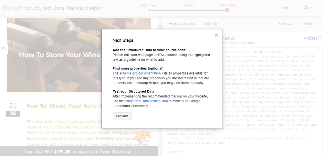Open the Structured Data Testing Tool link
The image size is (323, 156).
(146, 101)
